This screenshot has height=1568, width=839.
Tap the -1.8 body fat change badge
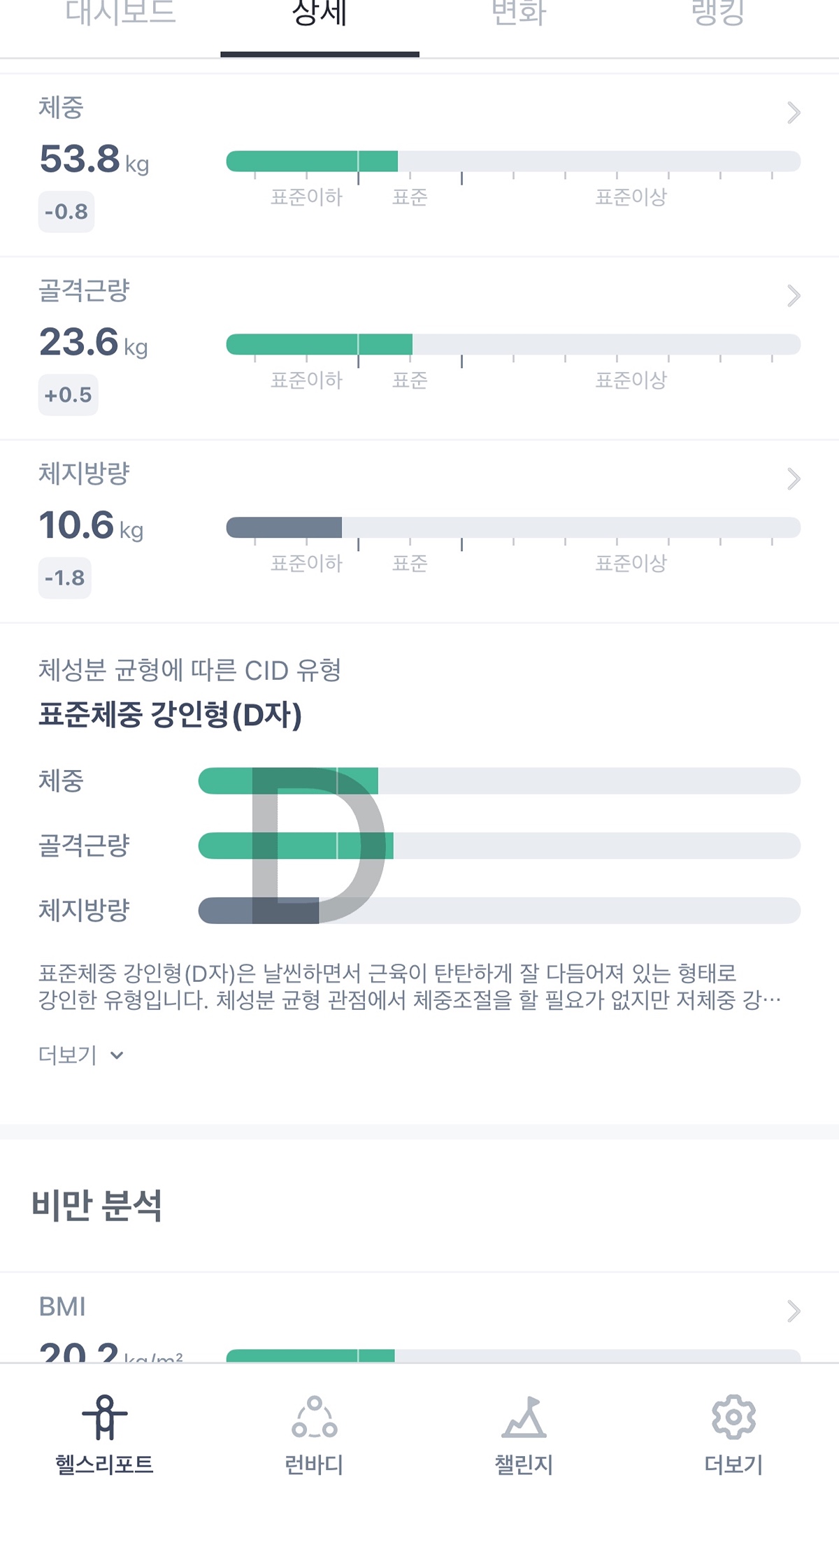coord(64,578)
